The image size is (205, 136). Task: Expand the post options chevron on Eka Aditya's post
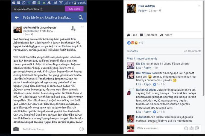point(199,6)
